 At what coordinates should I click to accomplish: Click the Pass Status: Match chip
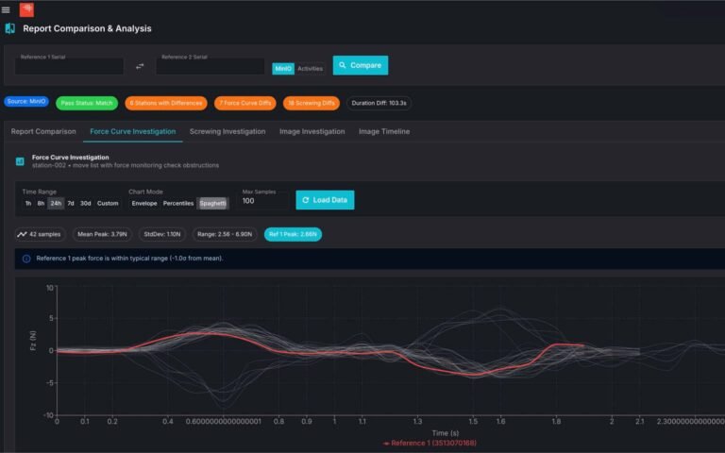(x=87, y=103)
